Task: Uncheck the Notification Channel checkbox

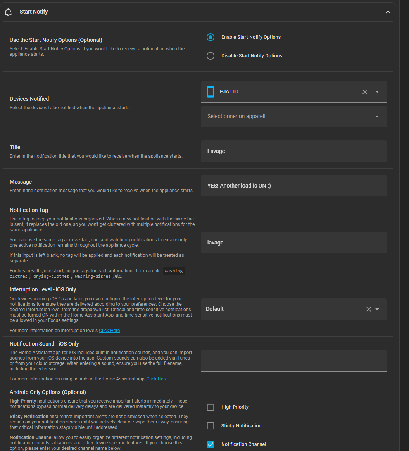Action: [211, 444]
